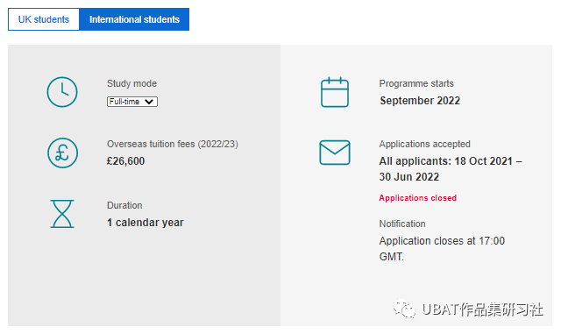Click the Study mode label
The image size is (561, 334).
coord(131,83)
